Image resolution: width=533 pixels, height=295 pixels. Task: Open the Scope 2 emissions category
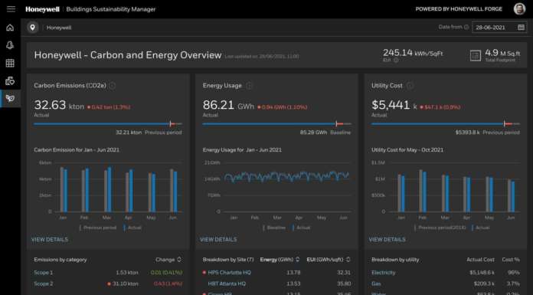[x=43, y=284]
